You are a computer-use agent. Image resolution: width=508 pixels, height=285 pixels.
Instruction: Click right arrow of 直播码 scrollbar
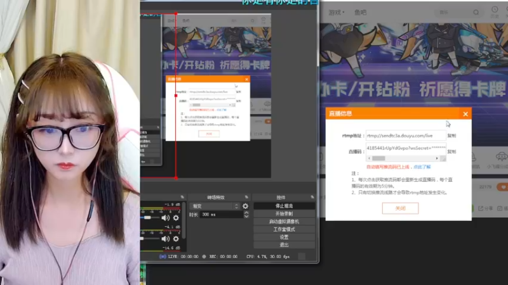437,158
